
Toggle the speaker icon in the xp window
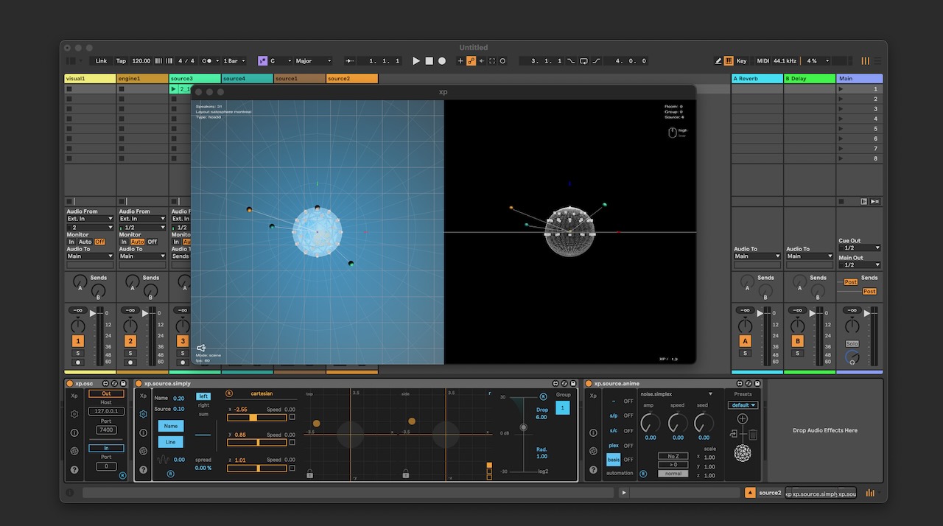(x=201, y=348)
